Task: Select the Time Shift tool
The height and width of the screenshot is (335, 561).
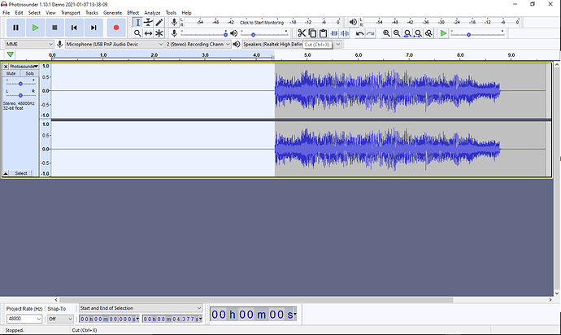Action: [148, 33]
